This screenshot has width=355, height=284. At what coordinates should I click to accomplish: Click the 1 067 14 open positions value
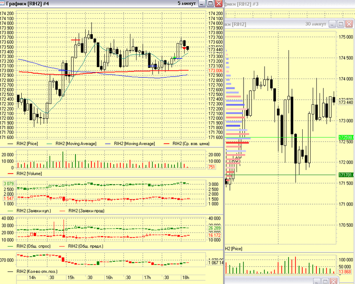(x=216, y=263)
